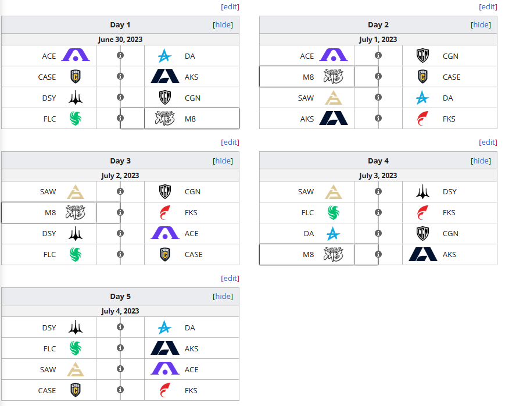
Task: Click the FKS logo in Day 3
Action: [x=165, y=212]
